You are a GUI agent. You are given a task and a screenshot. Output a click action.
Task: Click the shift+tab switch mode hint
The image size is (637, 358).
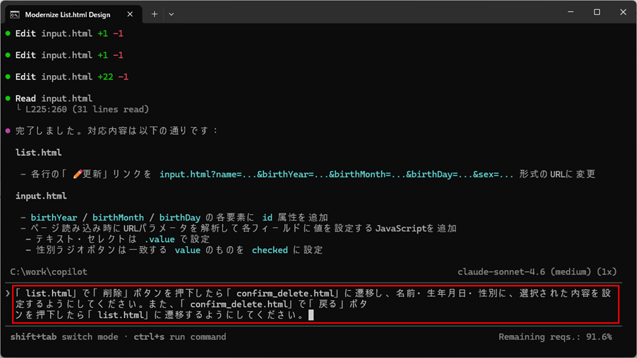[x=64, y=337]
